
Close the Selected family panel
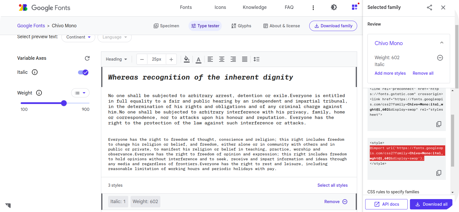[443, 7]
